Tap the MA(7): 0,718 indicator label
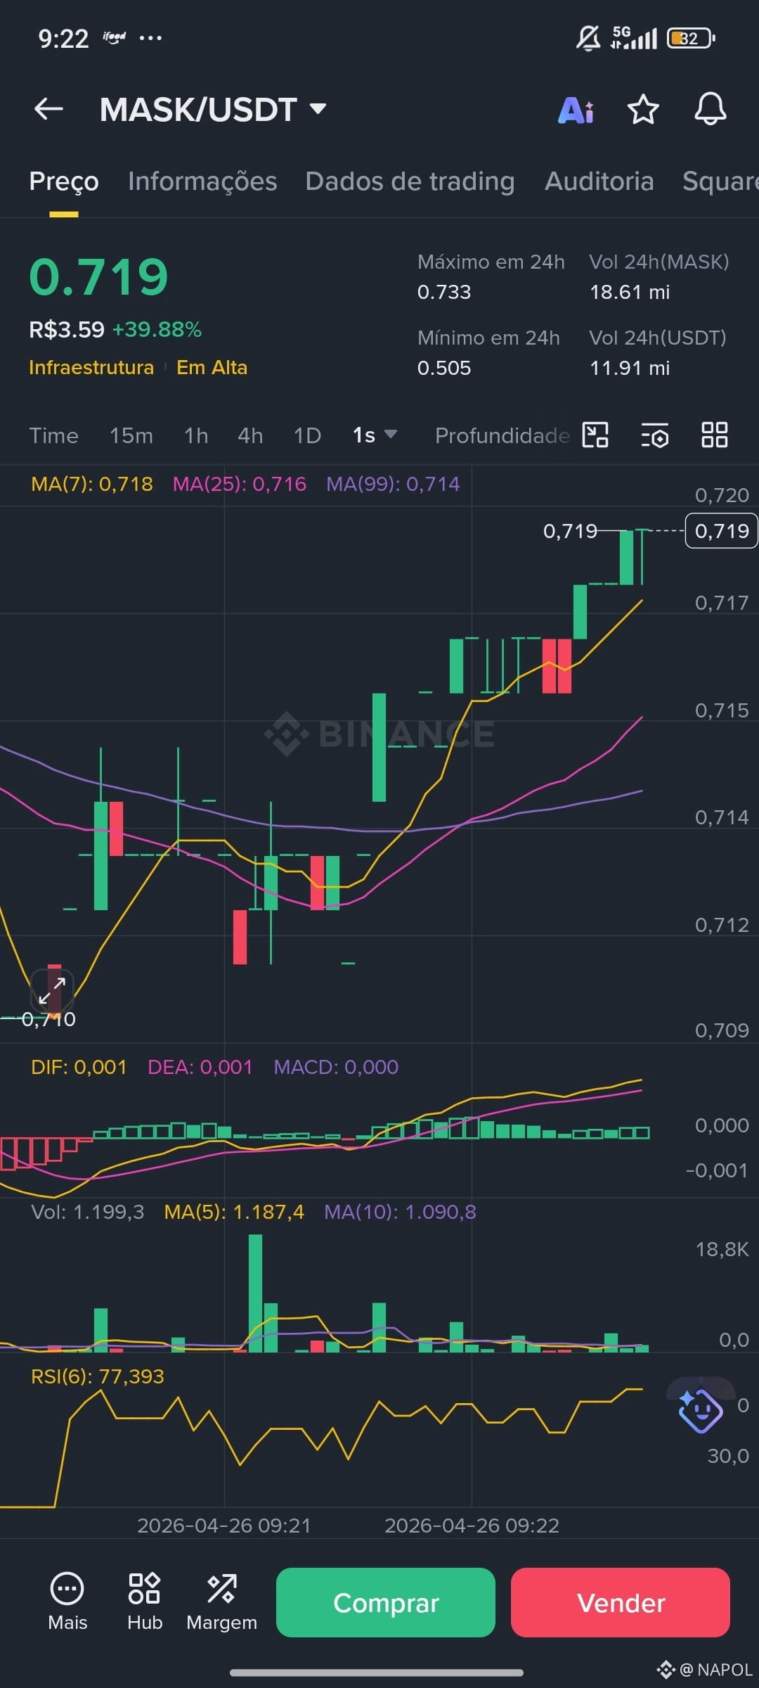The width and height of the screenshot is (759, 1688). pos(92,484)
